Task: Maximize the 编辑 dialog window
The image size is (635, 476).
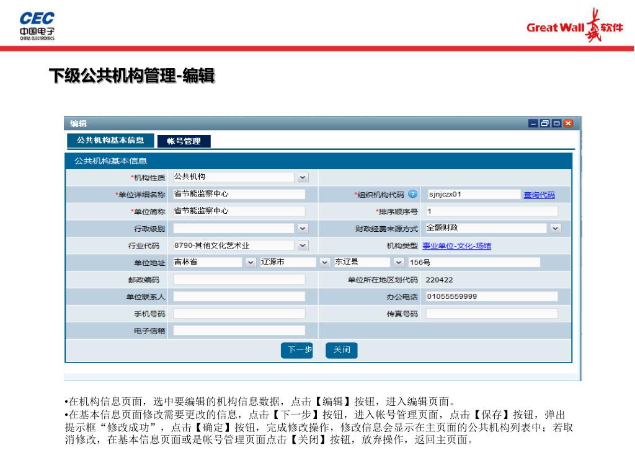Action: (x=556, y=123)
